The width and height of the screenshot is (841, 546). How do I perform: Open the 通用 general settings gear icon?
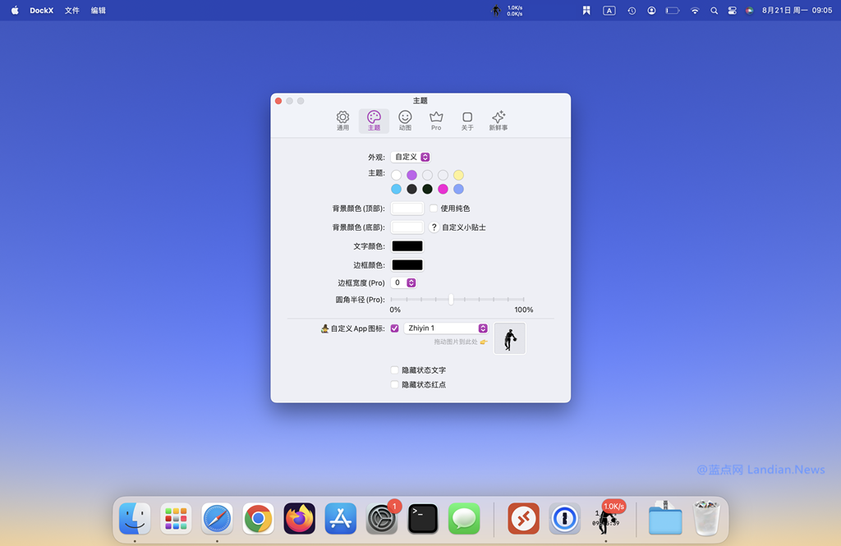coord(342,118)
